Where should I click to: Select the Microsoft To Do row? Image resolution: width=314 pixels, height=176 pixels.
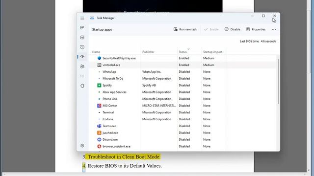(182, 78)
